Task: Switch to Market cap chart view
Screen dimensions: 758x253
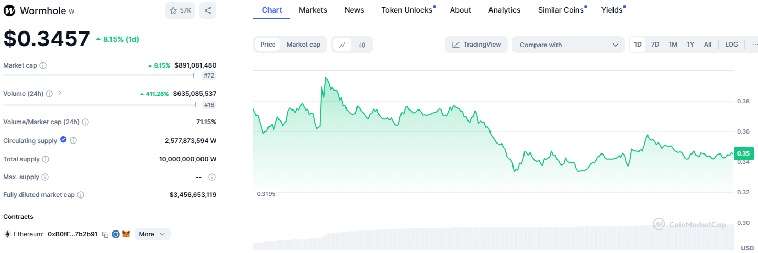Action: point(304,45)
